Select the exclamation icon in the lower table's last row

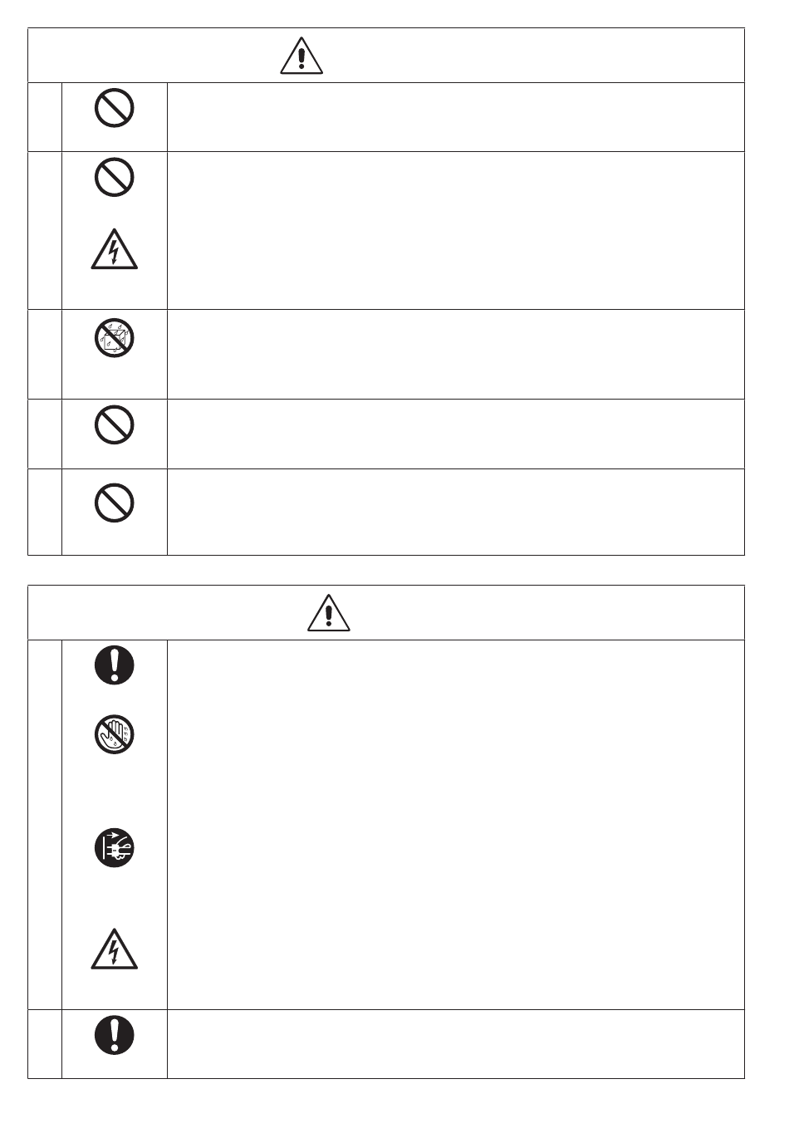[x=115, y=1036]
